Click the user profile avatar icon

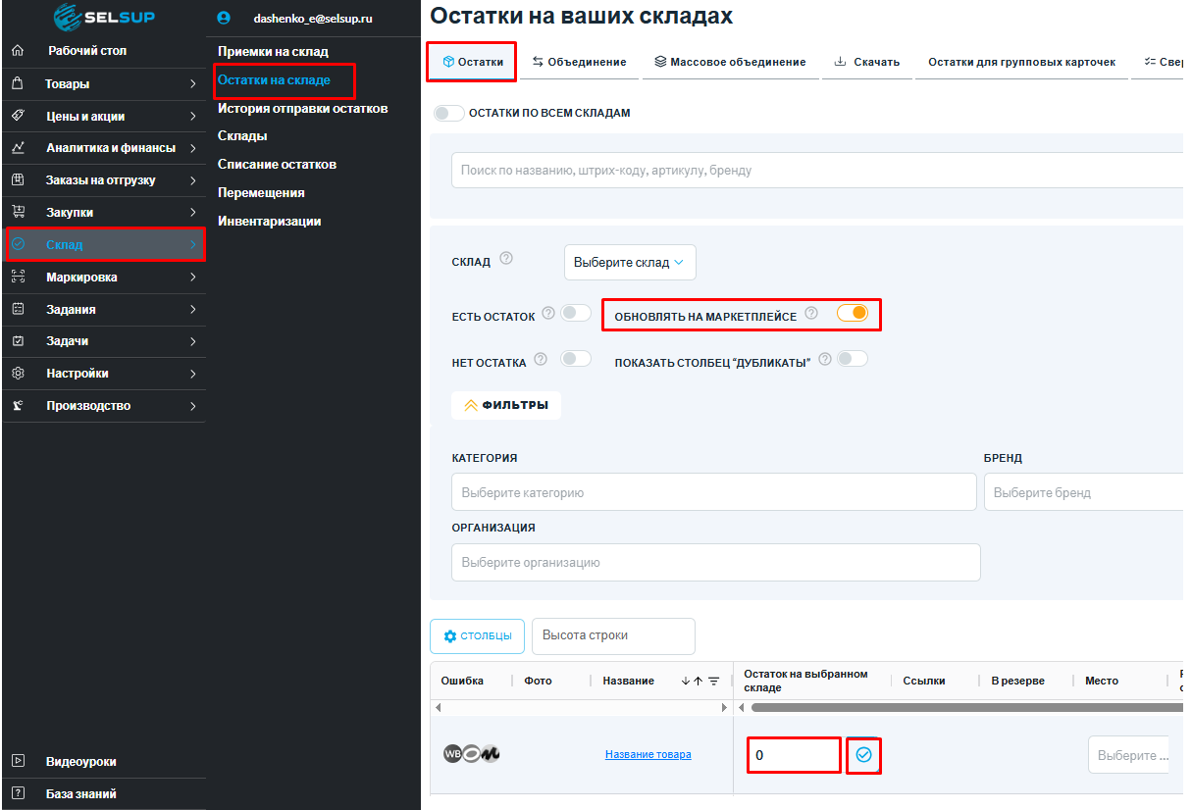click(x=224, y=18)
